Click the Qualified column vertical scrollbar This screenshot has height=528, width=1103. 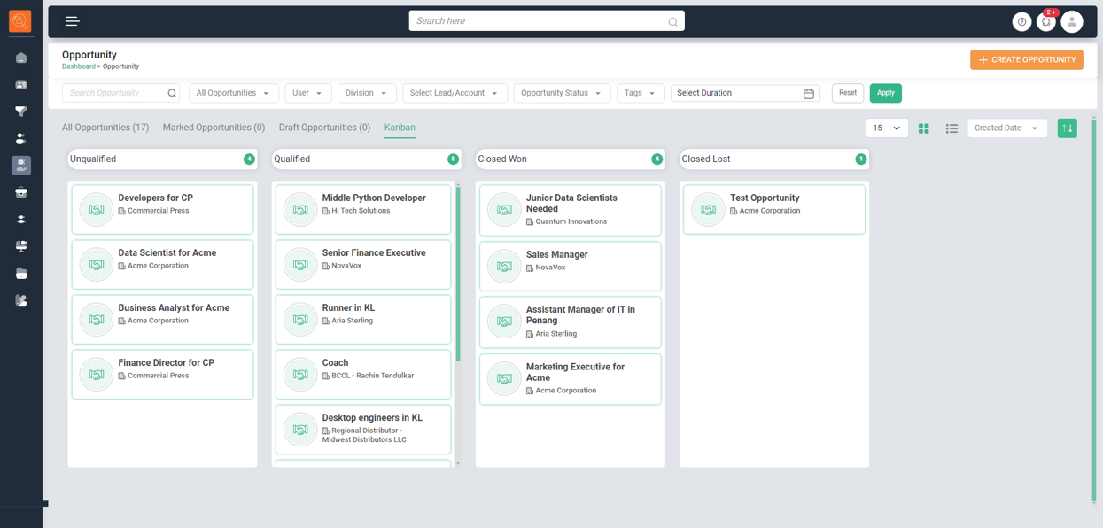coord(458,275)
